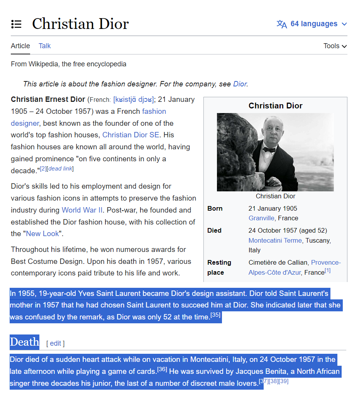This screenshot has width=359, height=402.
Task: Click the dead link notice
Action: click(x=60, y=169)
